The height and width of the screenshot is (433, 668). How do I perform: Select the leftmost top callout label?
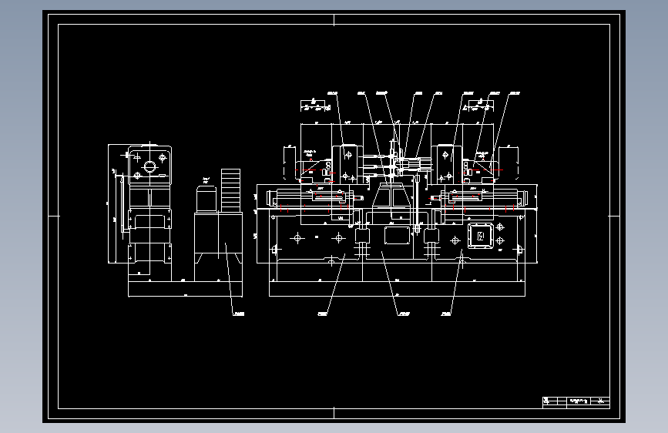click(x=332, y=93)
